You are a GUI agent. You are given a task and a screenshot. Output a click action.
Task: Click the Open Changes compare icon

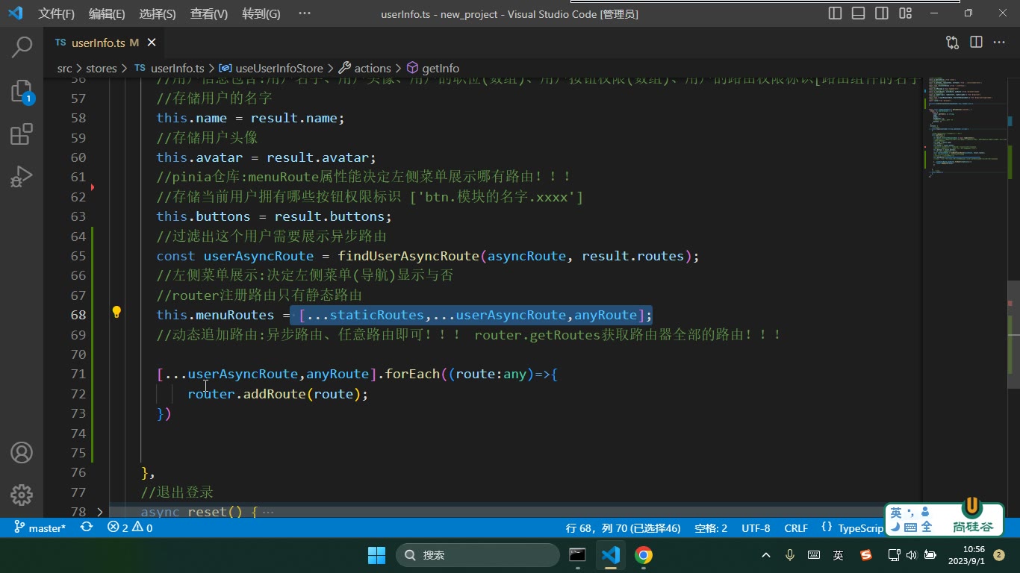click(953, 43)
